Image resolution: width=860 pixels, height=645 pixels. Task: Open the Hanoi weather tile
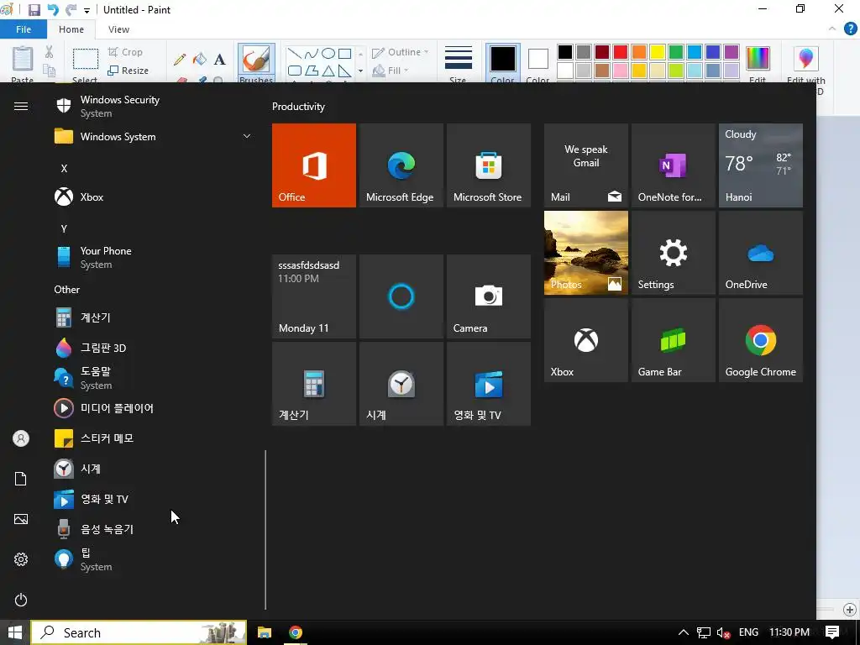[760, 165]
